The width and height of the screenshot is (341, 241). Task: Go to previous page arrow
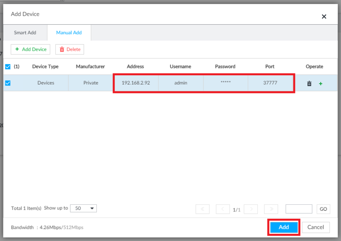(223, 209)
